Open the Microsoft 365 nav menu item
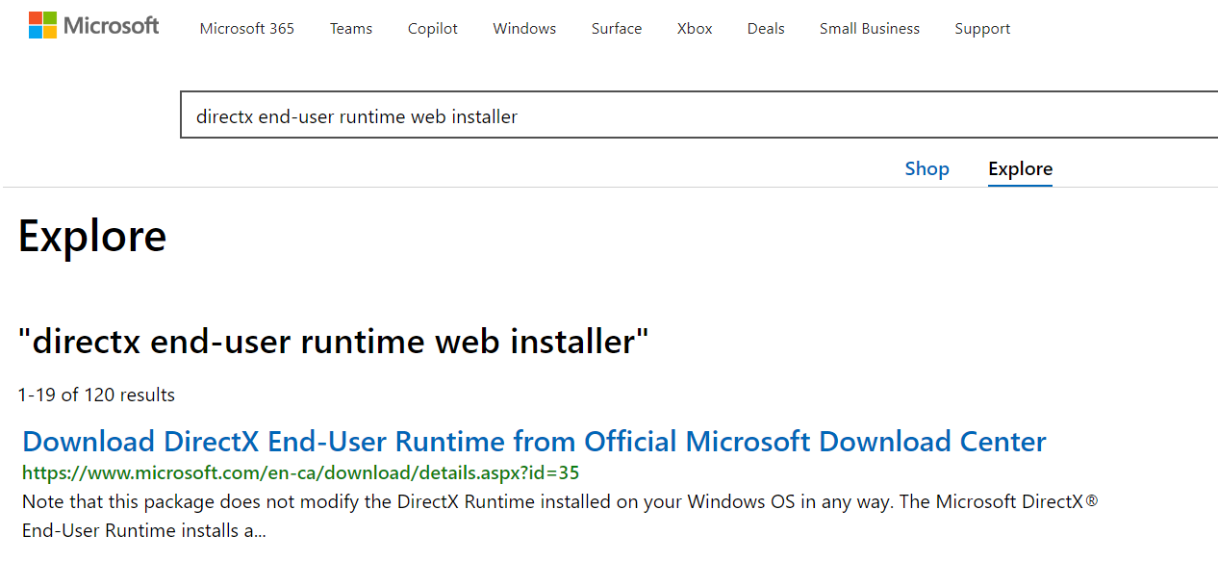This screenshot has width=1218, height=561. pyautogui.click(x=247, y=29)
